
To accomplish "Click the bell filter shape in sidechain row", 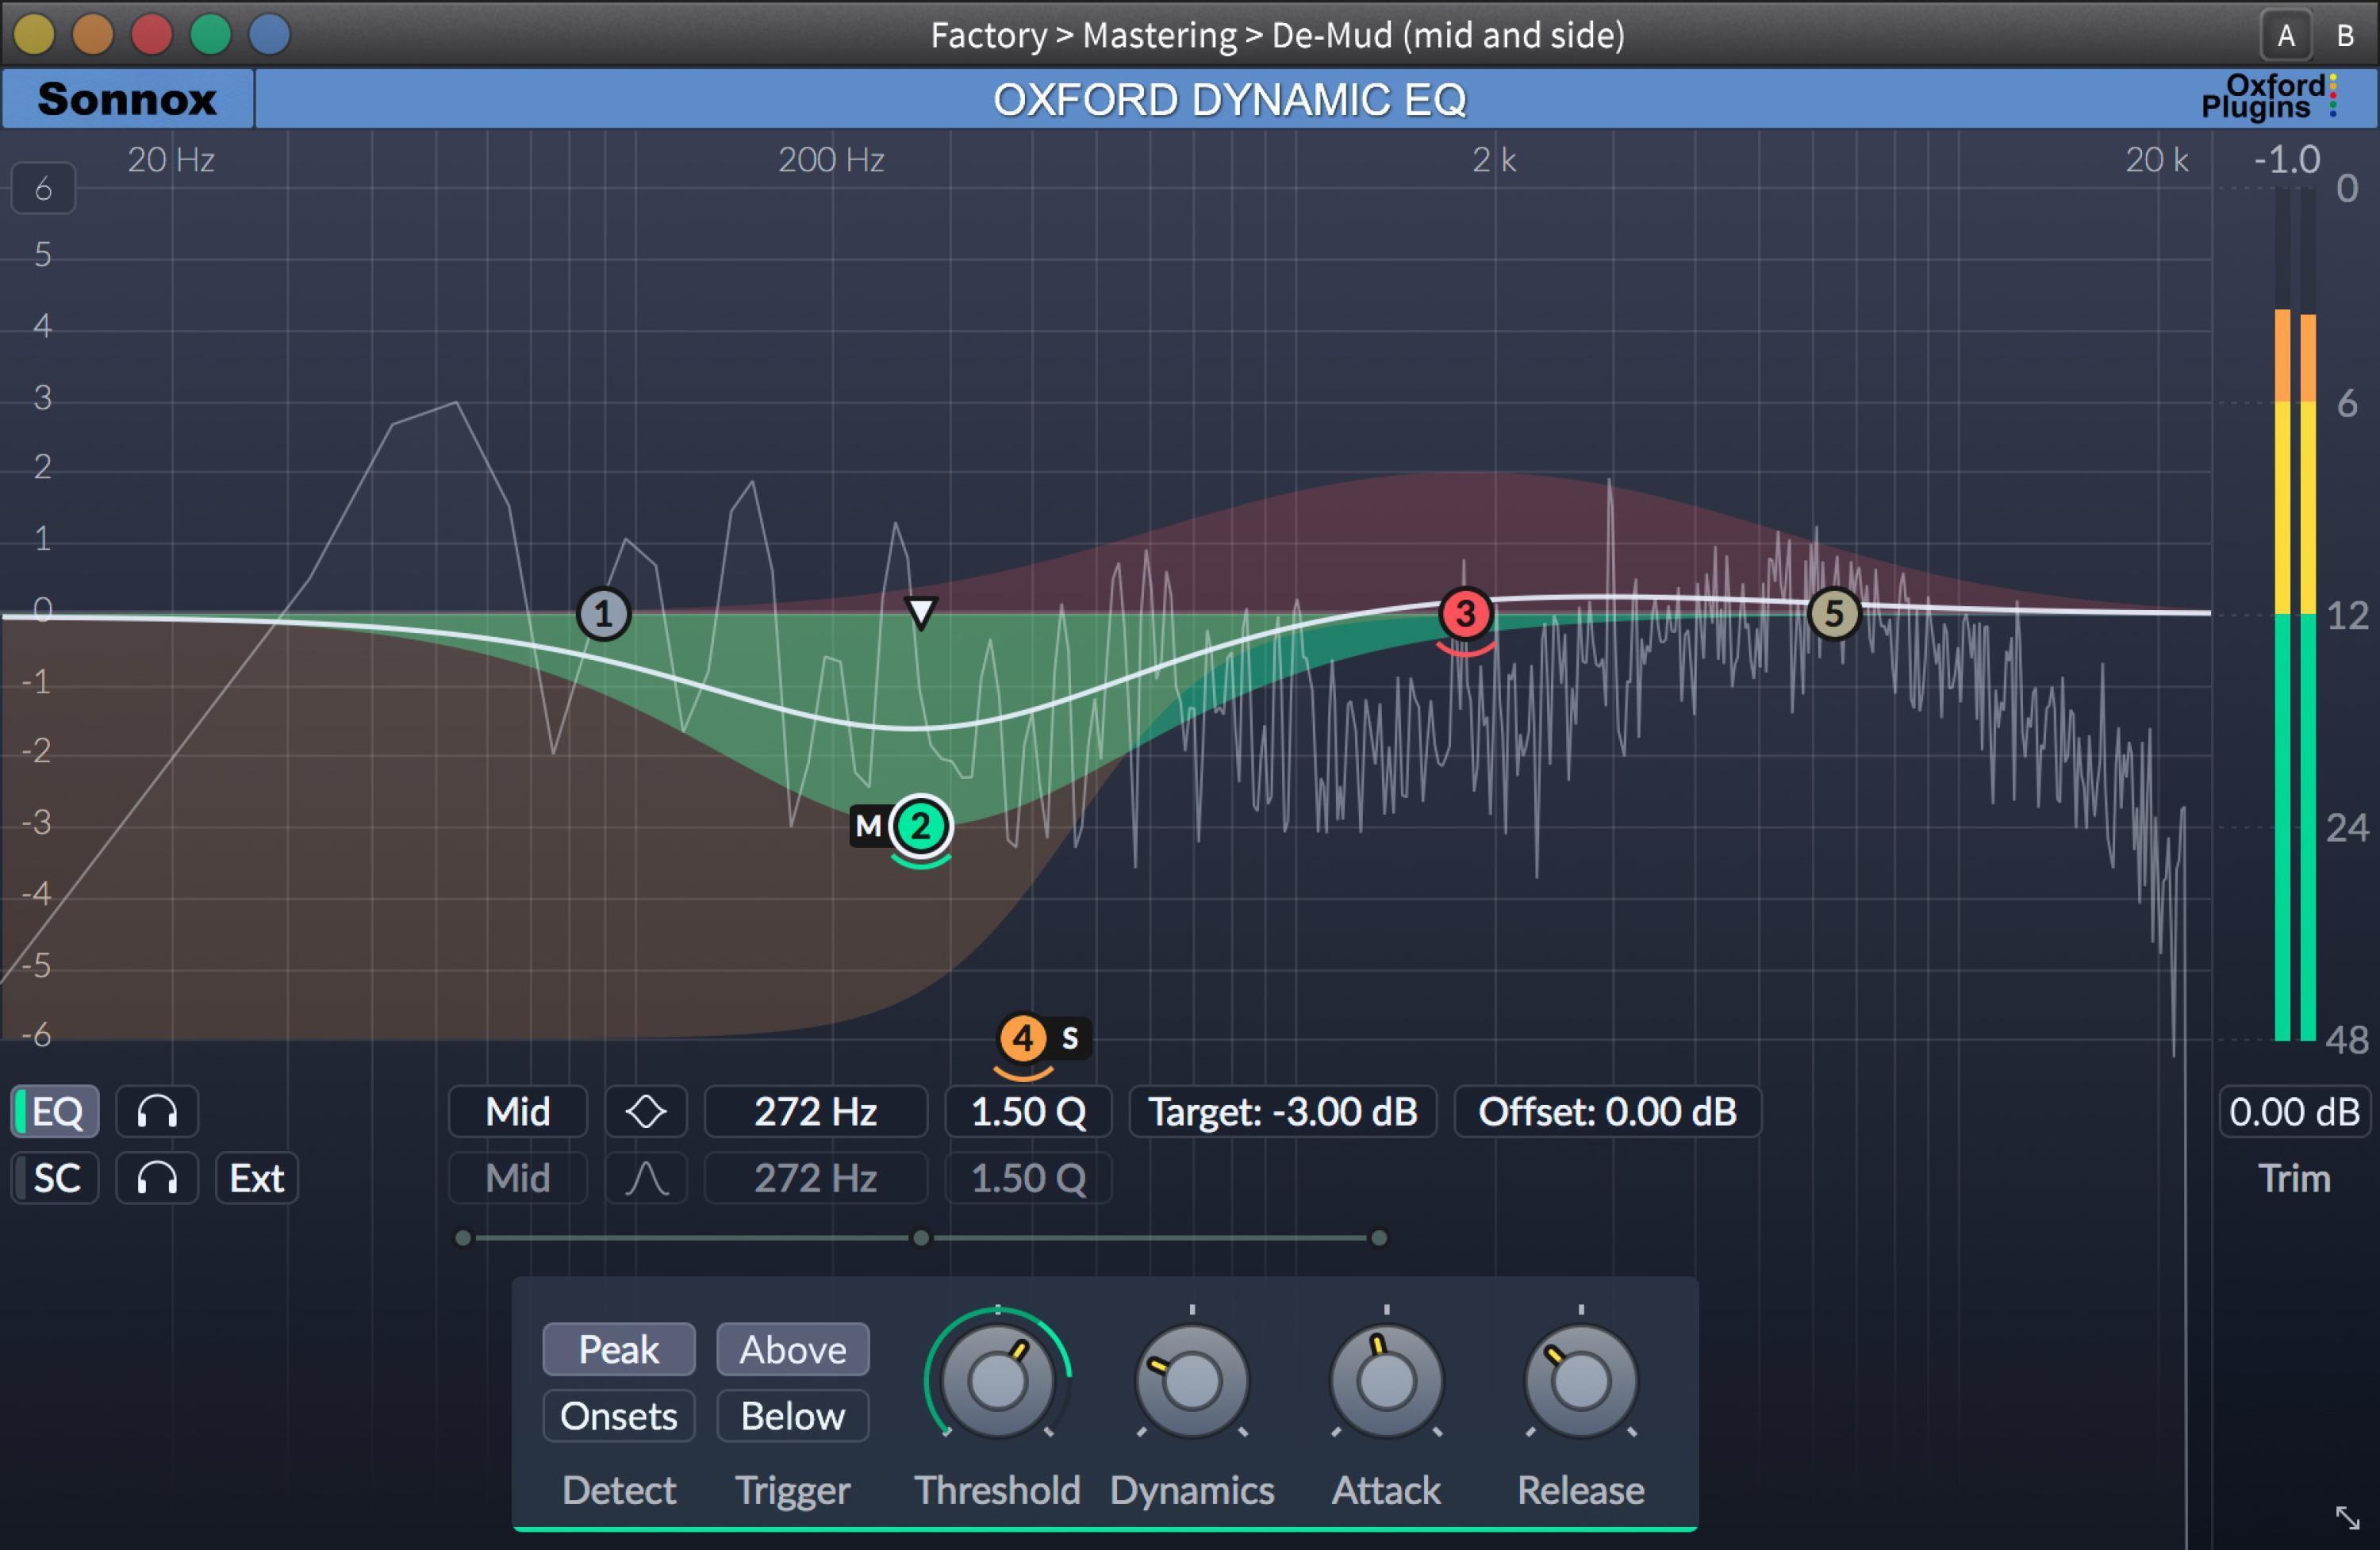I will [645, 1178].
